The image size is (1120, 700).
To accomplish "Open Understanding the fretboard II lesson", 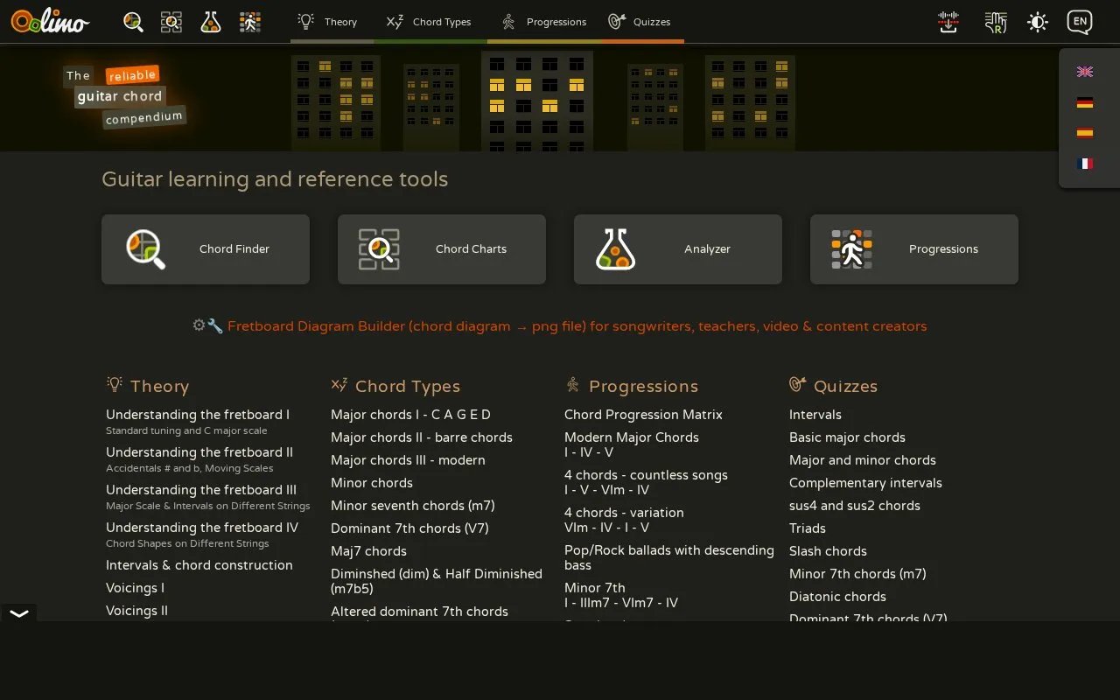I will [199, 452].
